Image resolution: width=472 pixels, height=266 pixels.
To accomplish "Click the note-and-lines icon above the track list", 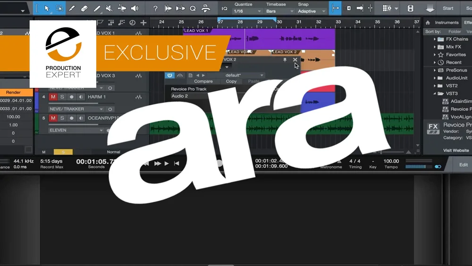I will [x=122, y=23].
